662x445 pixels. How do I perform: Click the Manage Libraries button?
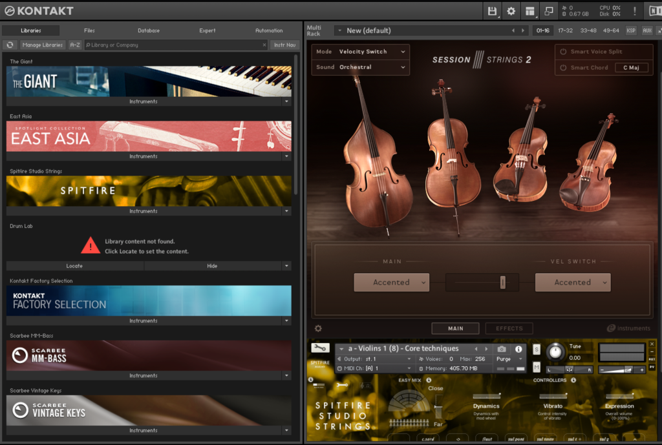pos(42,45)
